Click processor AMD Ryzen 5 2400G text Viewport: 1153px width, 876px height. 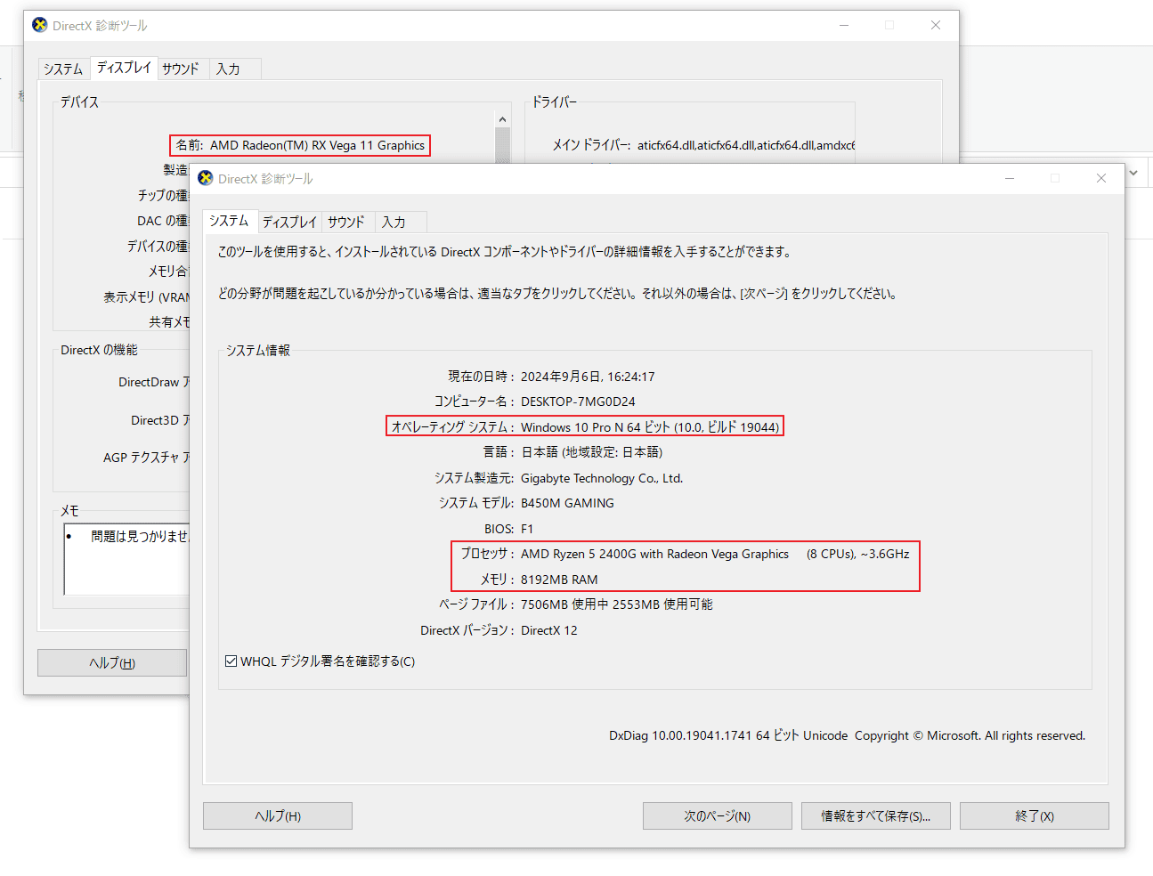tap(654, 554)
